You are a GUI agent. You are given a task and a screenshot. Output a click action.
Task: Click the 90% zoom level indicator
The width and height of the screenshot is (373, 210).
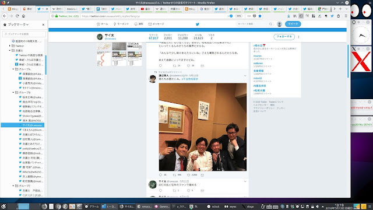[238, 16]
